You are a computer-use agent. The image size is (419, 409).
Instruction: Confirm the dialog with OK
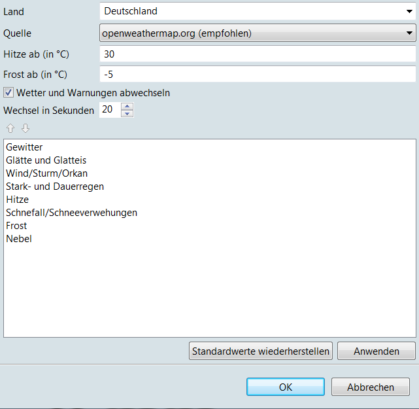(x=285, y=387)
